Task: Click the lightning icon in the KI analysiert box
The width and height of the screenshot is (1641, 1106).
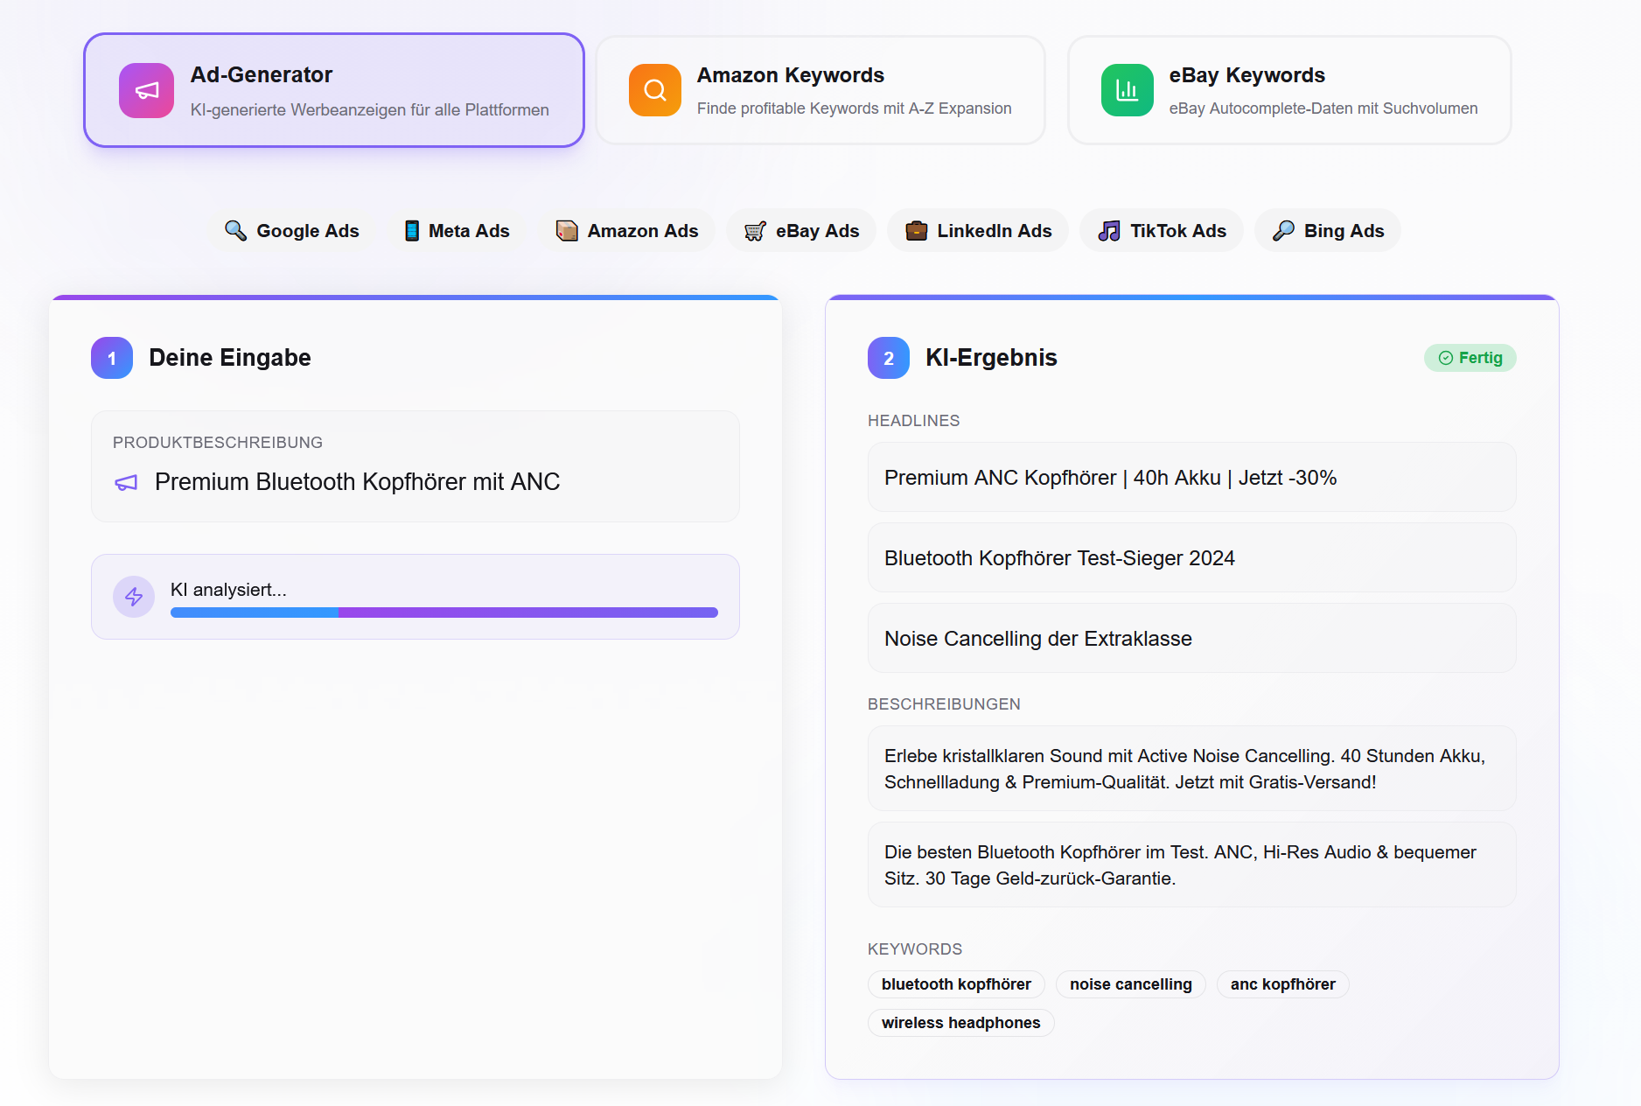Action: click(x=133, y=597)
